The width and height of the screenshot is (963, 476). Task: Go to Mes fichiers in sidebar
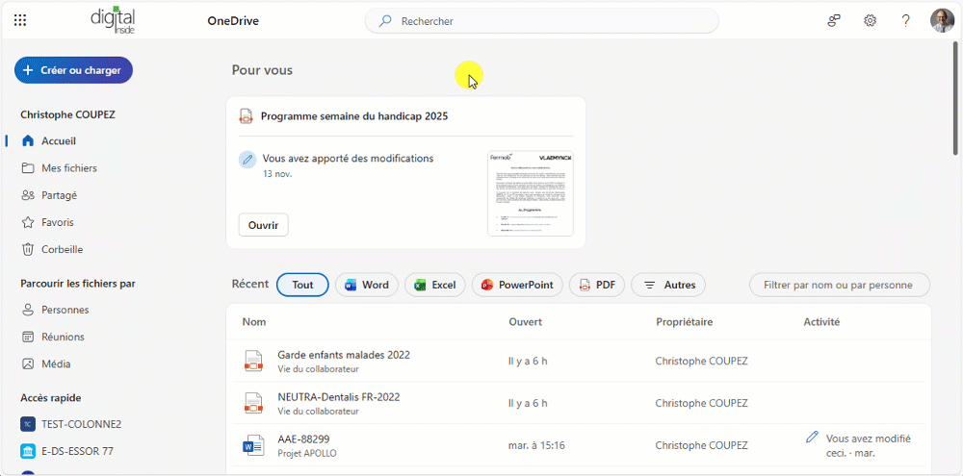point(68,168)
